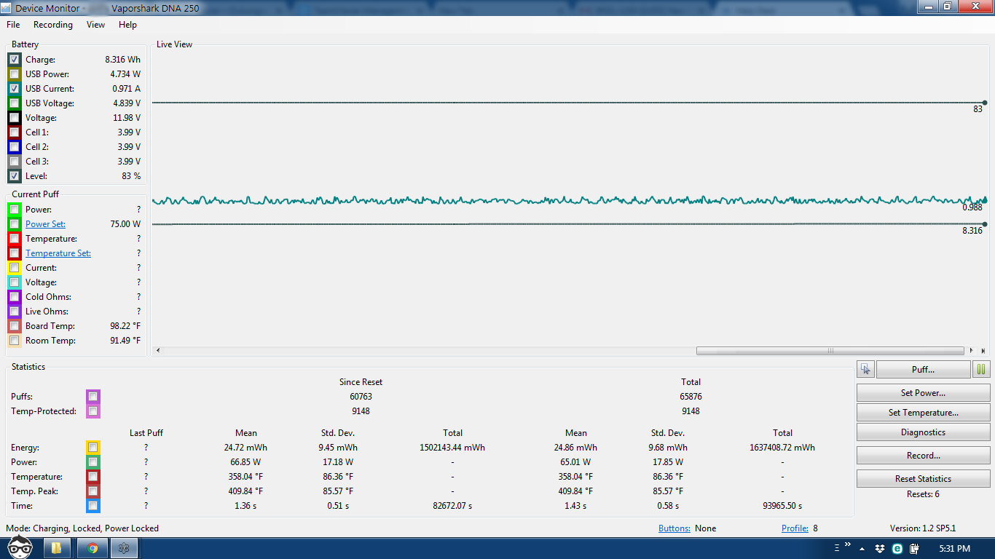
Task: Click the Dropbox icon in system tray
Action: pyautogui.click(x=880, y=549)
